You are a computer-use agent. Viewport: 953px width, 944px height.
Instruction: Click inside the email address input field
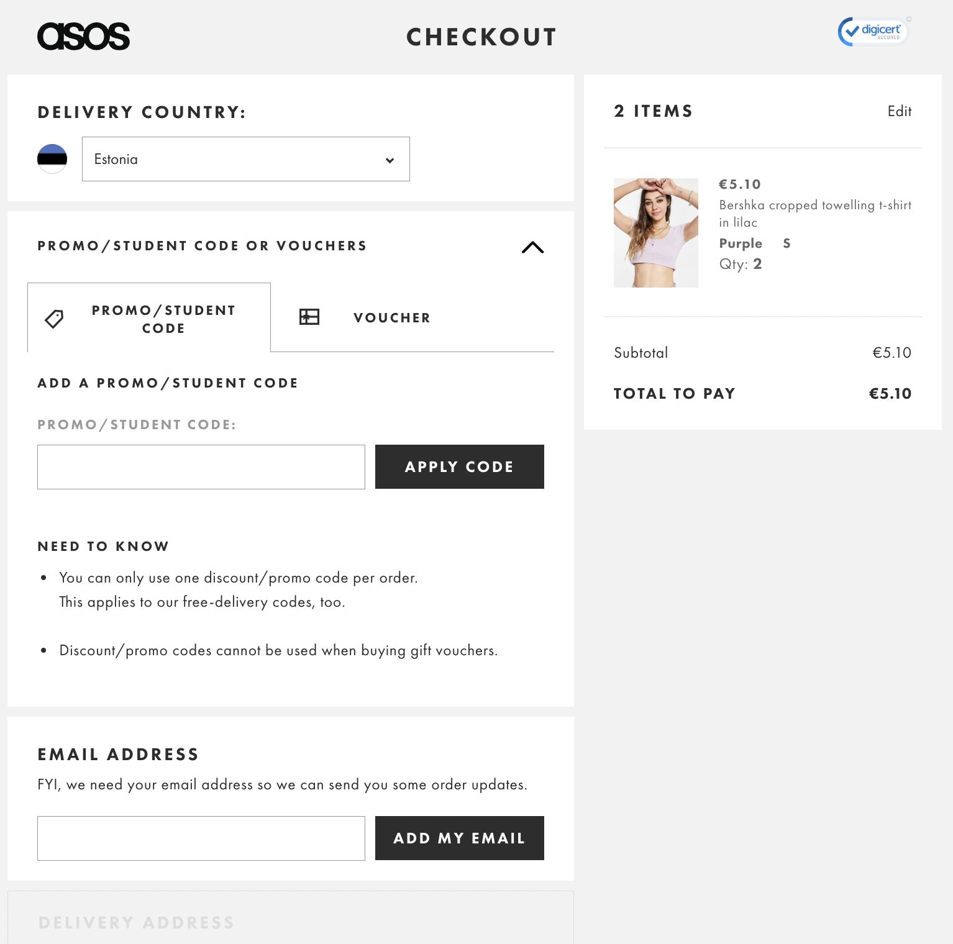click(201, 838)
